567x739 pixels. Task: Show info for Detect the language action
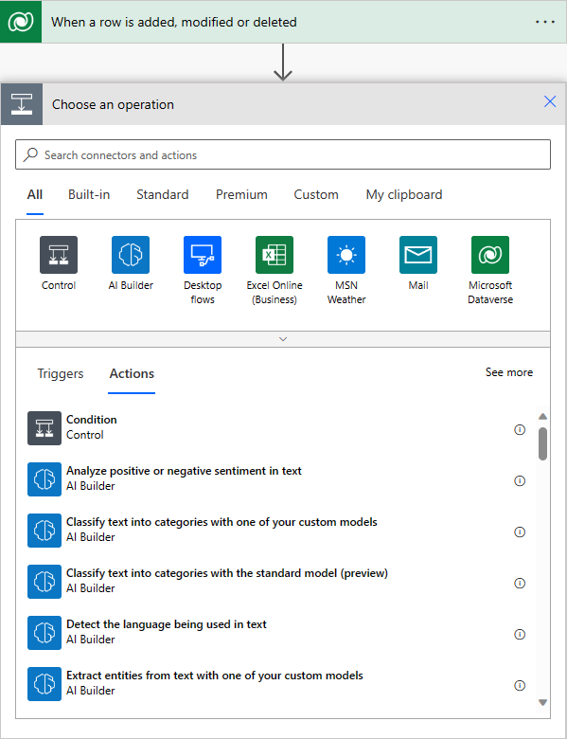520,635
